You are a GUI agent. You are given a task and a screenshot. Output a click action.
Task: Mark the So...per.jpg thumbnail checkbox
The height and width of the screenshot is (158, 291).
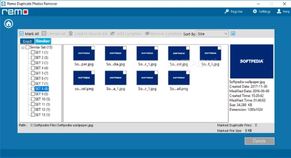tap(93, 48)
